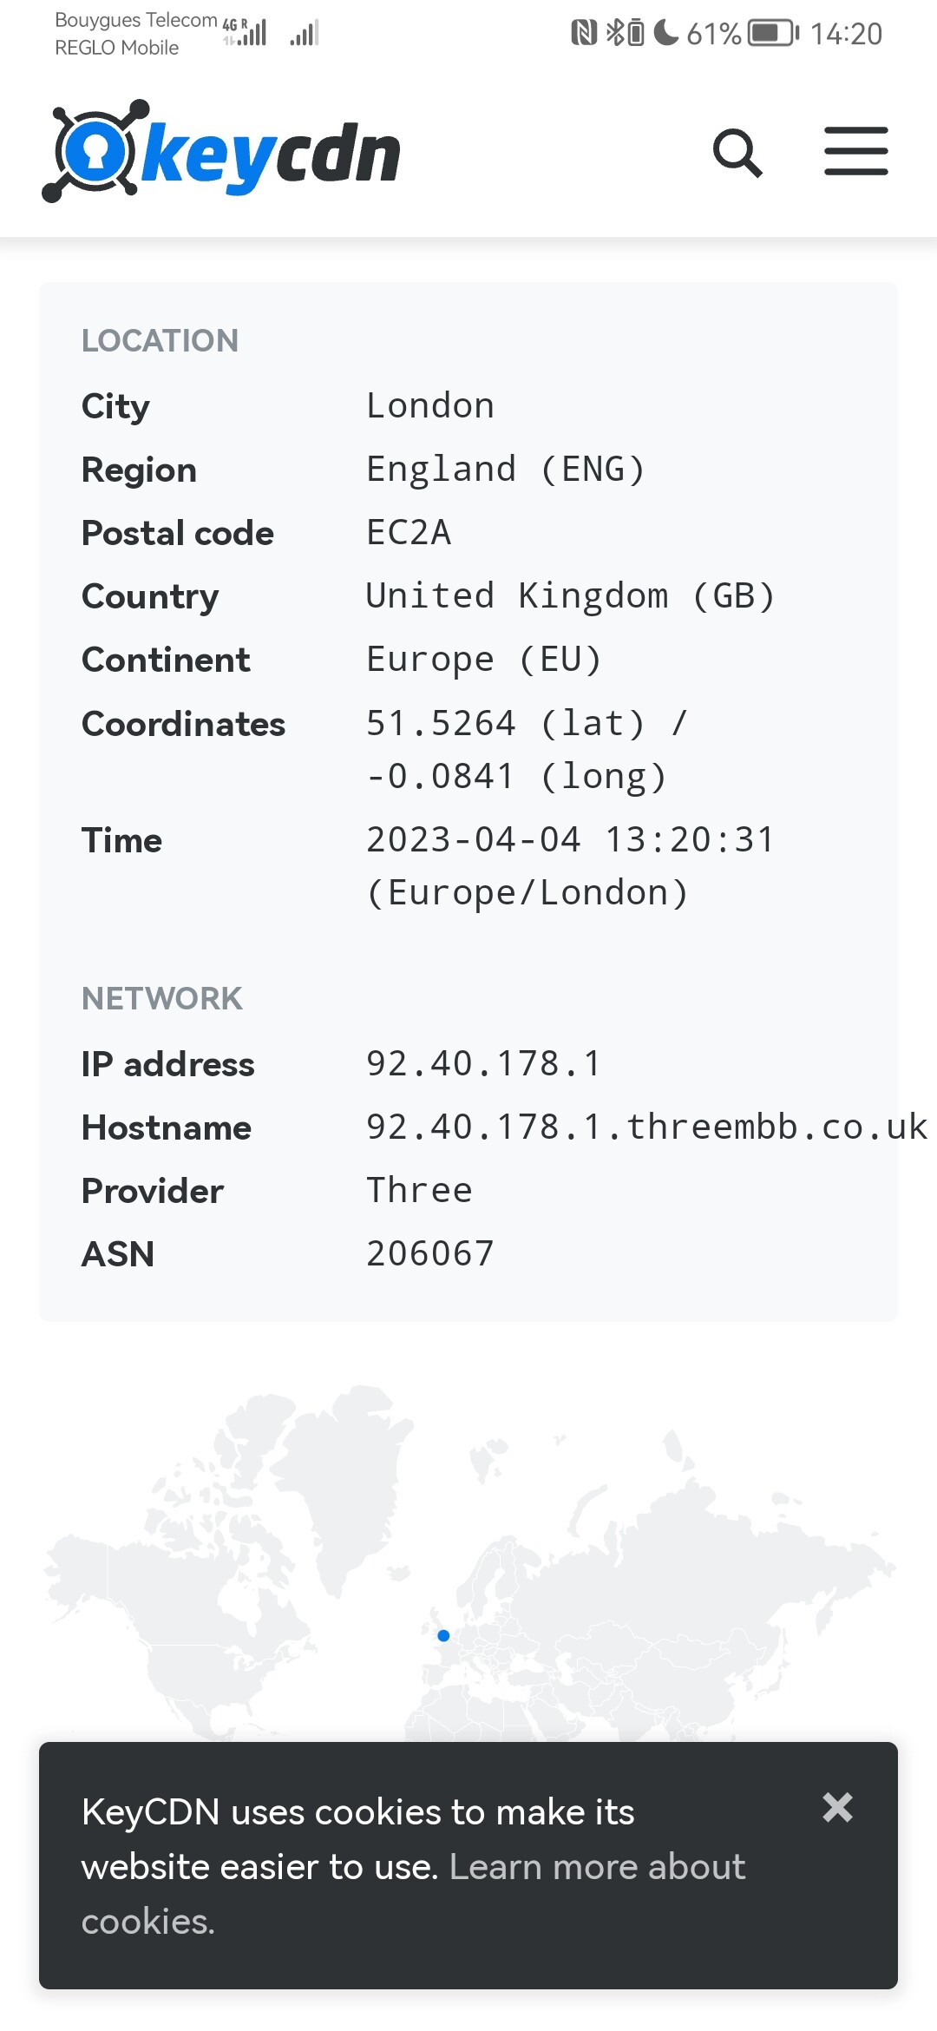Tap the ASN value 206067
The height and width of the screenshot is (2031, 937).
430,1253
